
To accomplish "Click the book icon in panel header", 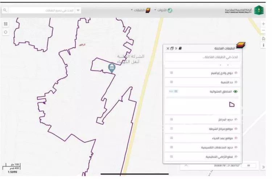I will coord(180,48).
